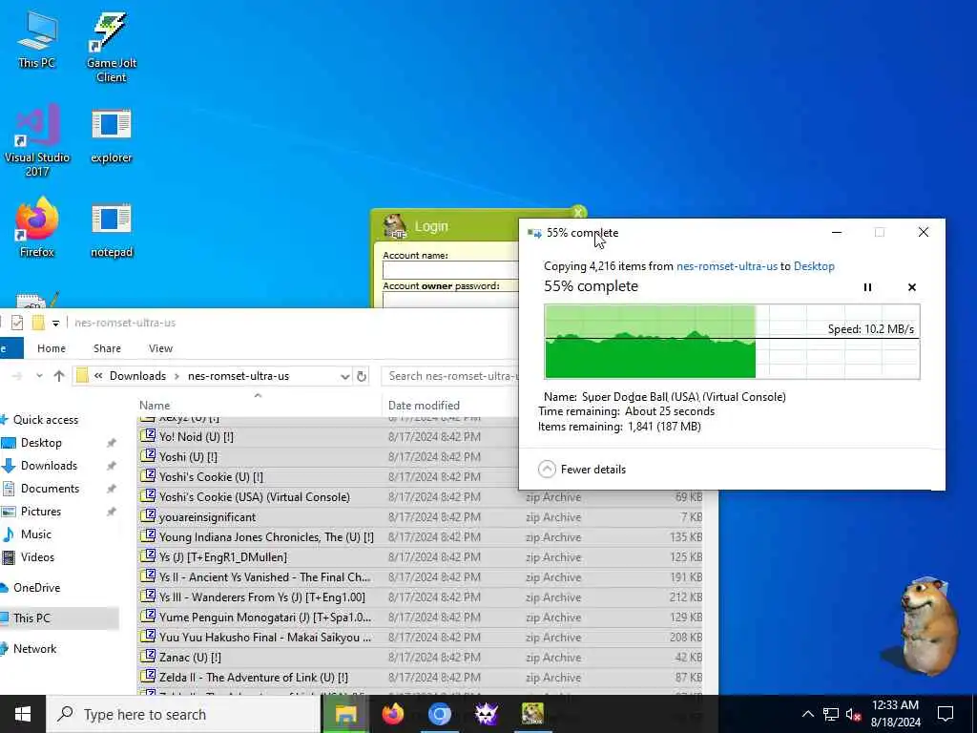Screen dimensions: 977x733
Task: Follow the Desktop destination link
Action: tap(814, 266)
